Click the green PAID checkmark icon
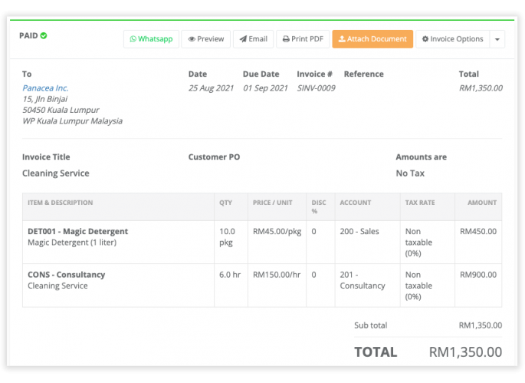The height and width of the screenshot is (383, 525). pos(44,35)
